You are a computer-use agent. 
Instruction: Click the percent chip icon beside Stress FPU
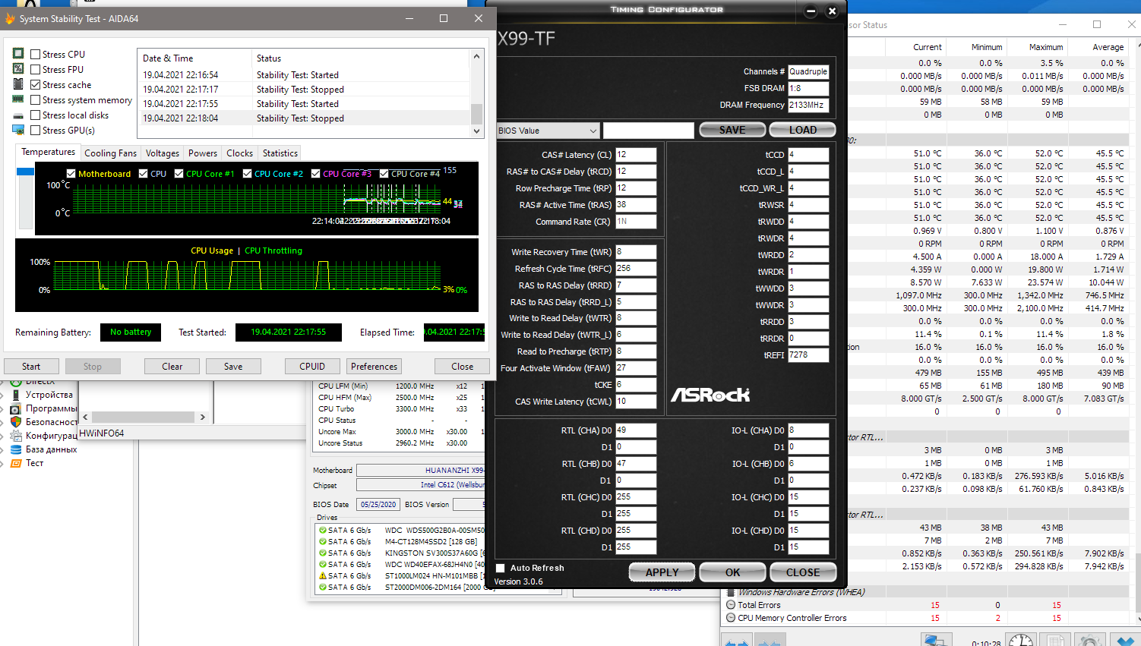tap(18, 69)
